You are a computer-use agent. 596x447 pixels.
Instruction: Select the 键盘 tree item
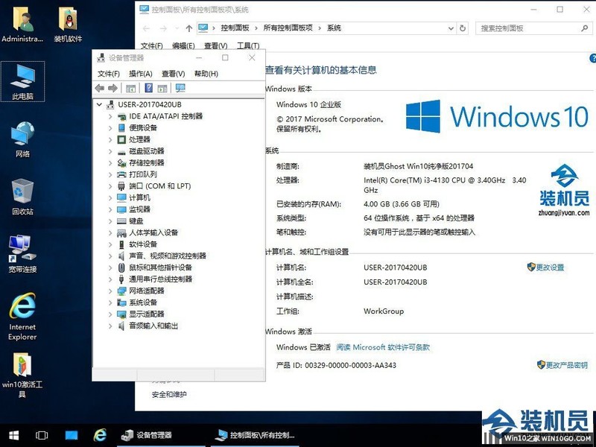coord(136,221)
